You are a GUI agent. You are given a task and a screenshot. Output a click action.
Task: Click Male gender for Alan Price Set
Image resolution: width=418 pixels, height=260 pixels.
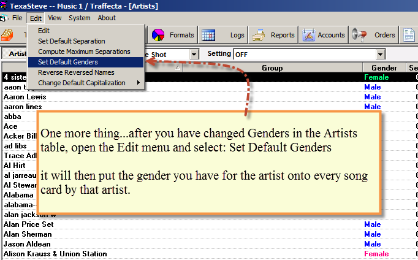pyautogui.click(x=373, y=224)
